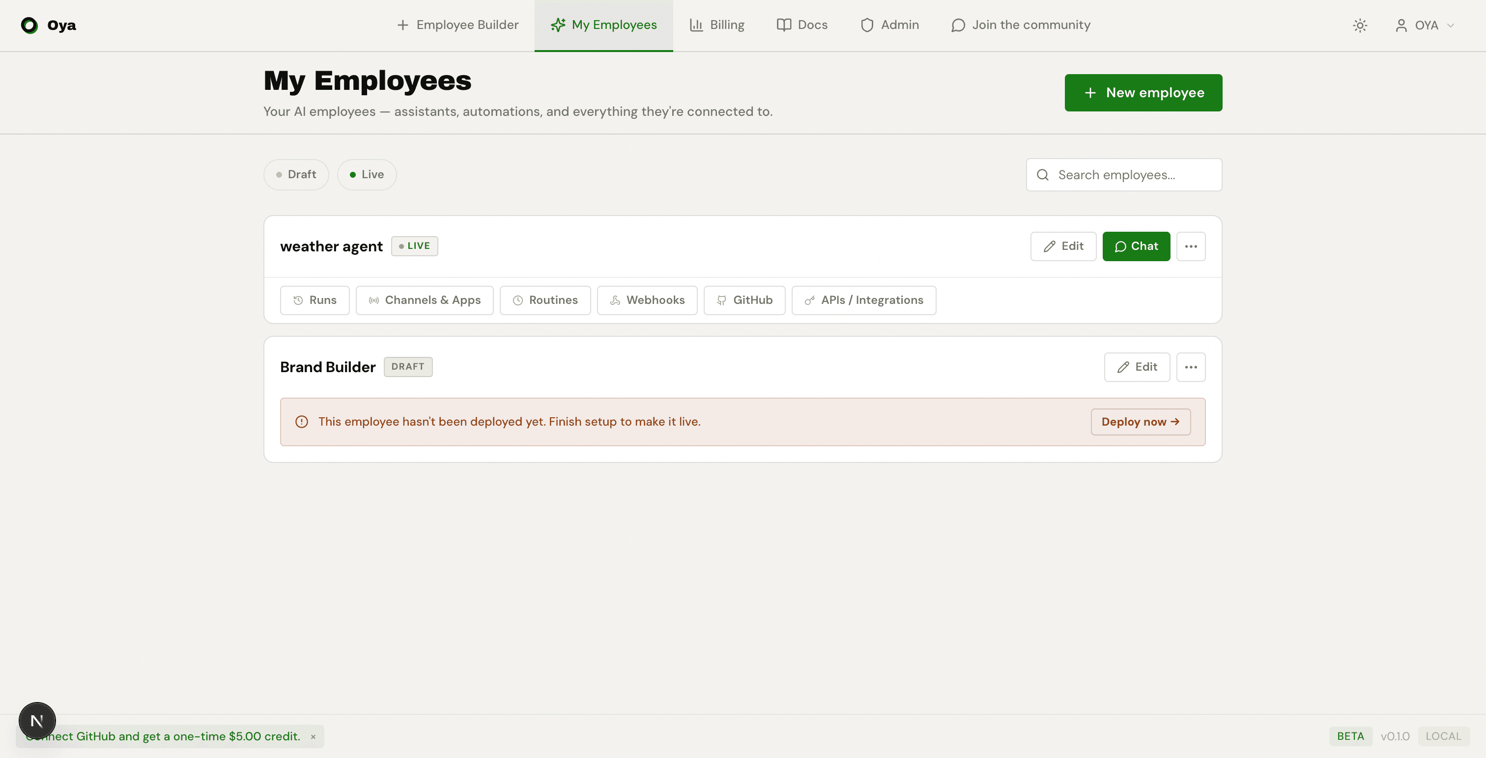Open the Brand Builder overflow menu
The height and width of the screenshot is (758, 1486).
coord(1191,367)
